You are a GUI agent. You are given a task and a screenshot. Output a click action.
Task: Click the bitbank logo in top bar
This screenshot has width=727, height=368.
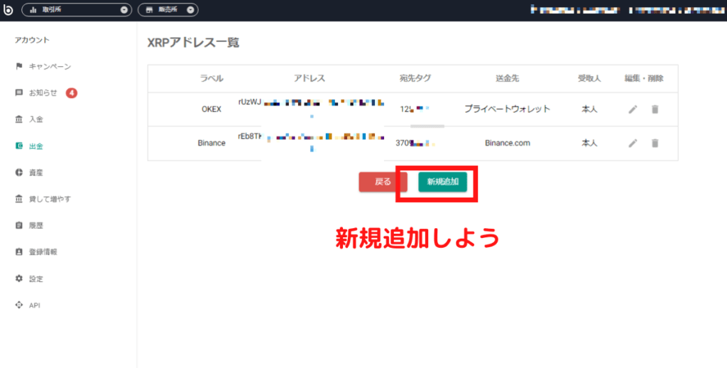[x=9, y=10]
